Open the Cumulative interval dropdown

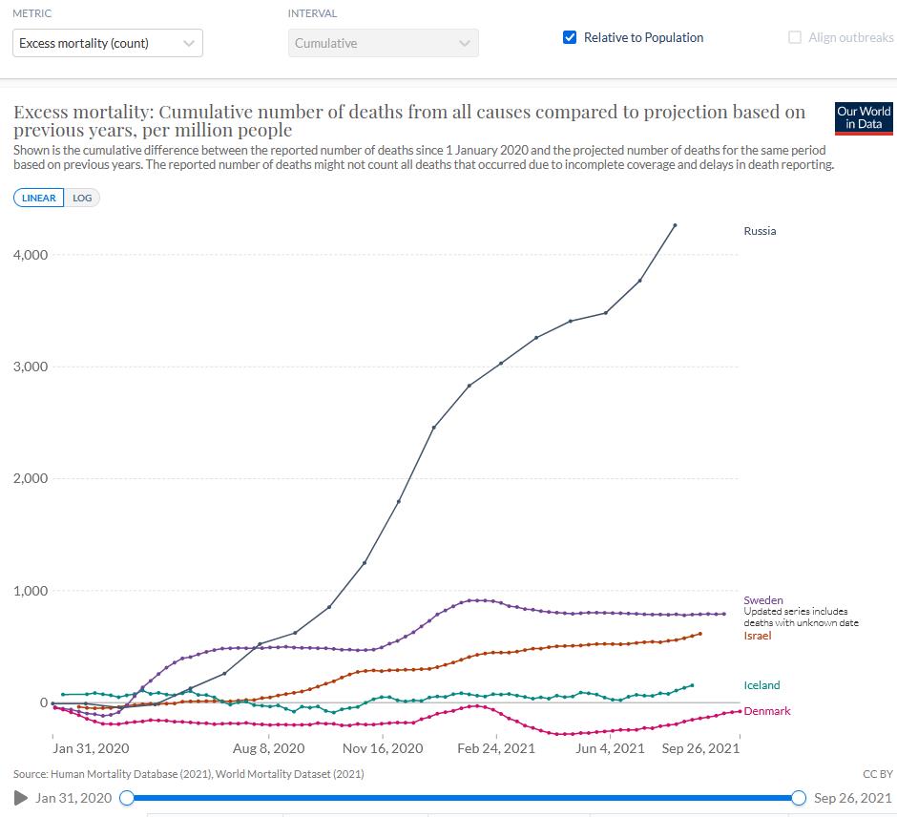[383, 43]
